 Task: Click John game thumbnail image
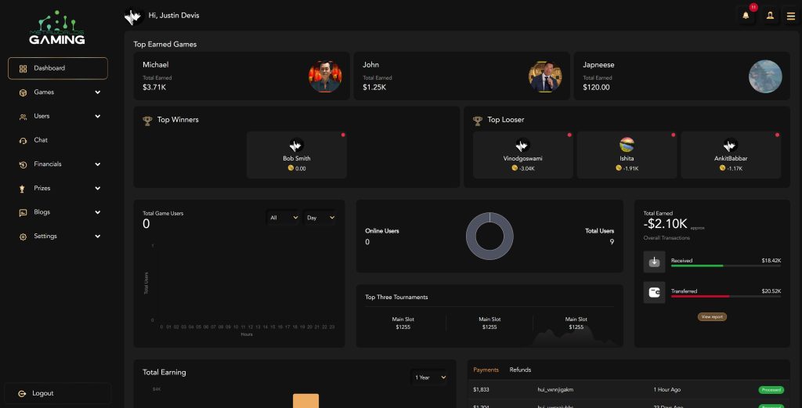click(545, 77)
